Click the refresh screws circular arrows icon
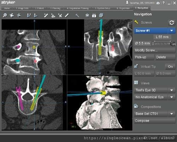The image size is (177, 142). pos(172,23)
